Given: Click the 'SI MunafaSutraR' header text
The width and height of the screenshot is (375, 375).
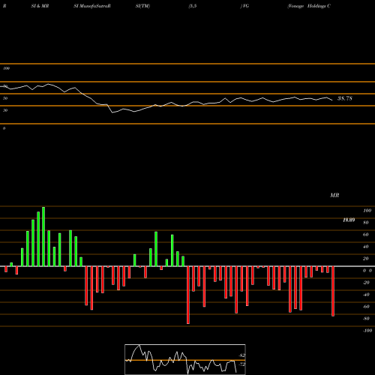Looking at the screenshot, I should [x=92, y=6].
